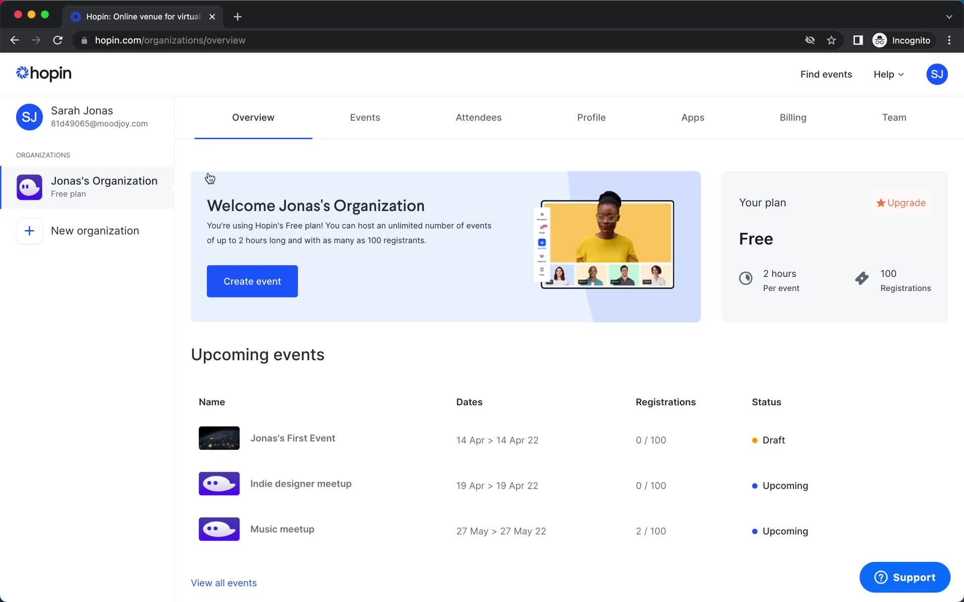Image resolution: width=964 pixels, height=602 pixels.
Task: Click the Jonas's Organization avatar icon
Action: point(29,187)
